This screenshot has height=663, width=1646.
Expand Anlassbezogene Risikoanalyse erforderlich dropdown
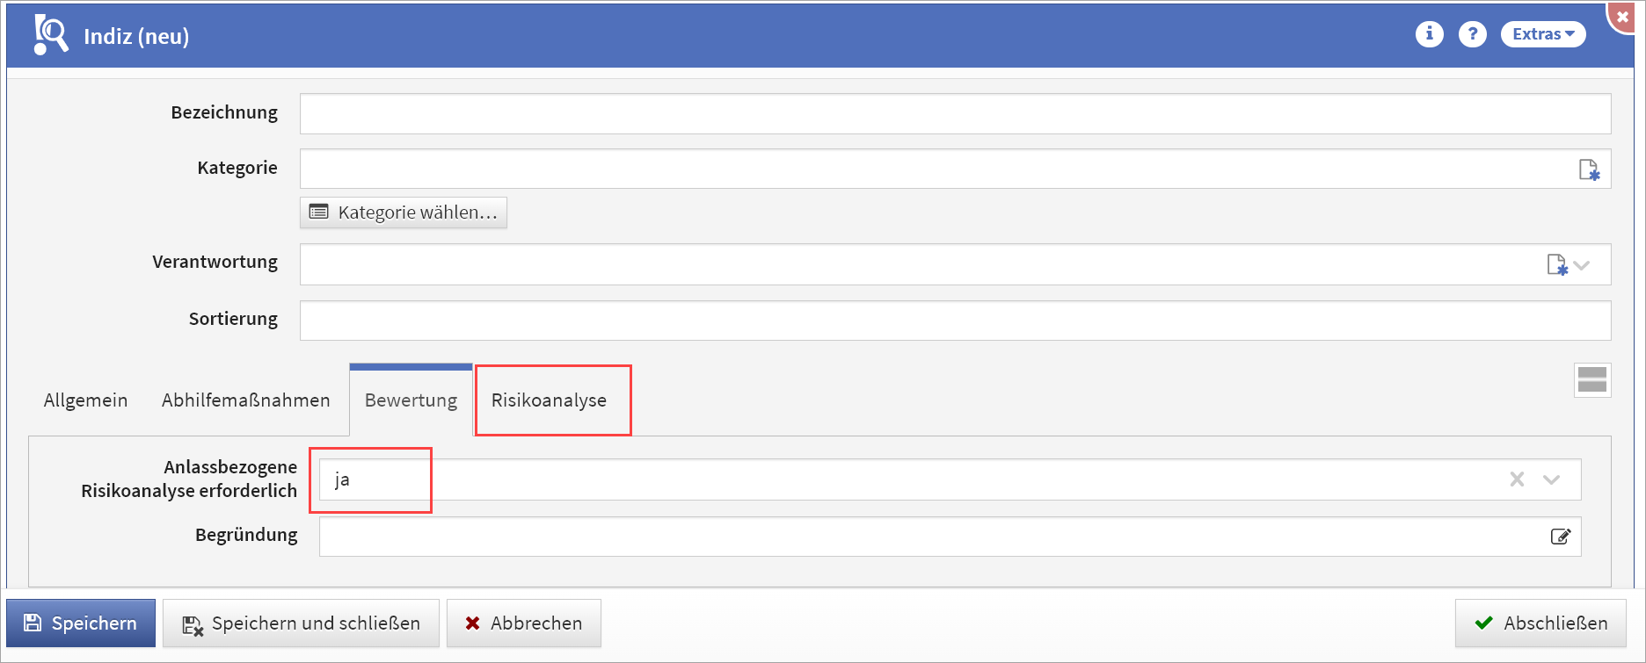pos(1551,479)
